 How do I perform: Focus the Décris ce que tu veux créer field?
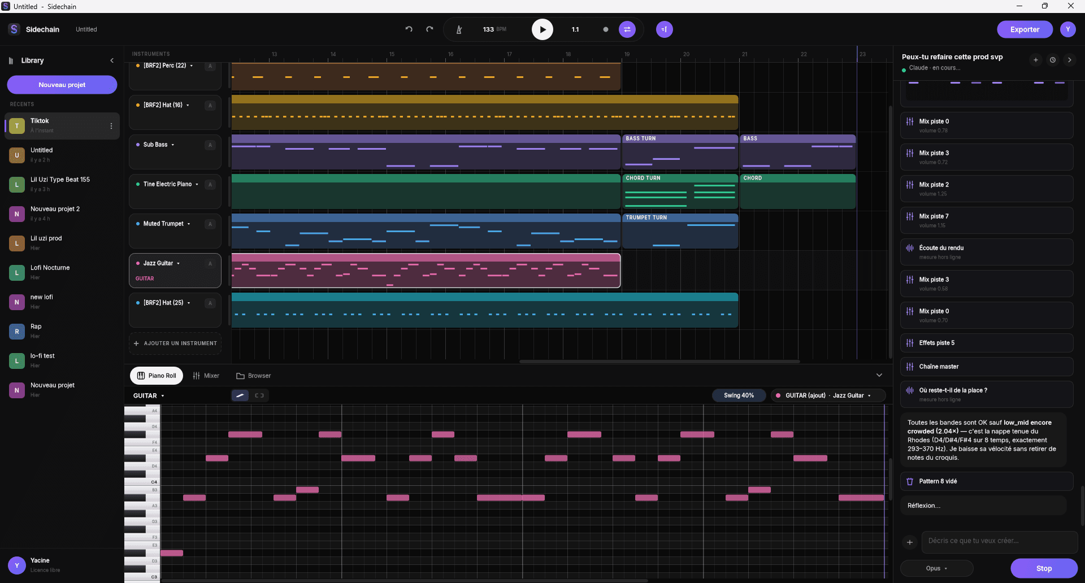click(1000, 542)
